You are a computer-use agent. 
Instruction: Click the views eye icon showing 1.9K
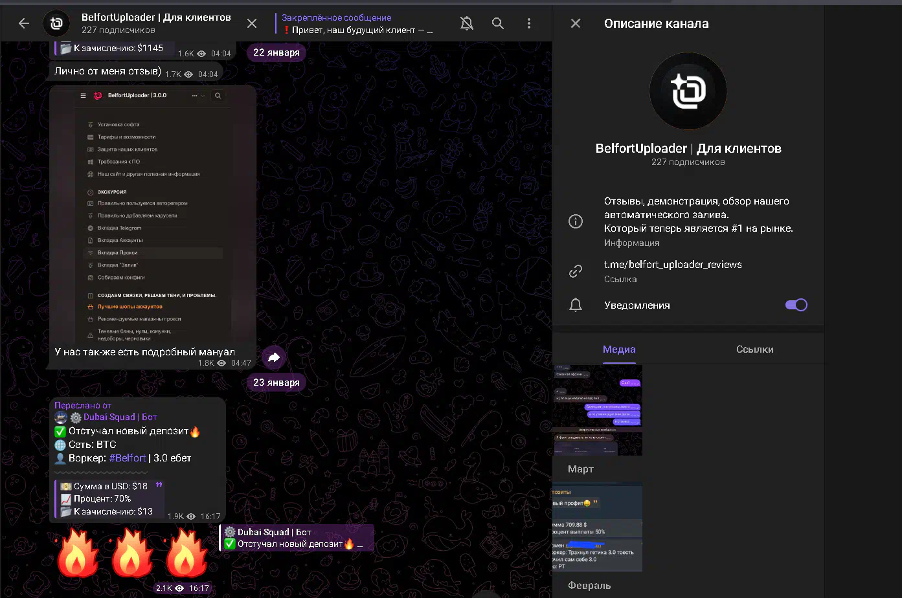point(191,516)
